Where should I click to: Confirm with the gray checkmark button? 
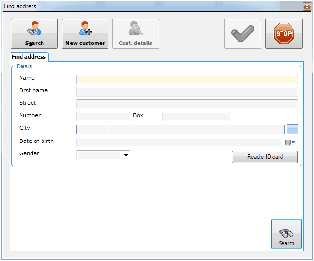pyautogui.click(x=243, y=33)
